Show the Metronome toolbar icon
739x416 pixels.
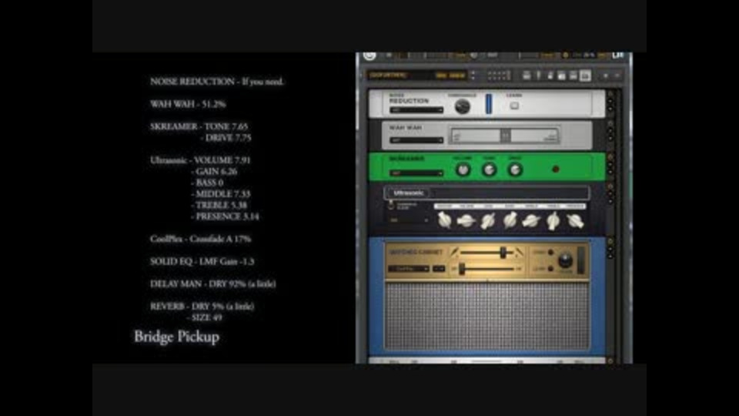(x=550, y=75)
